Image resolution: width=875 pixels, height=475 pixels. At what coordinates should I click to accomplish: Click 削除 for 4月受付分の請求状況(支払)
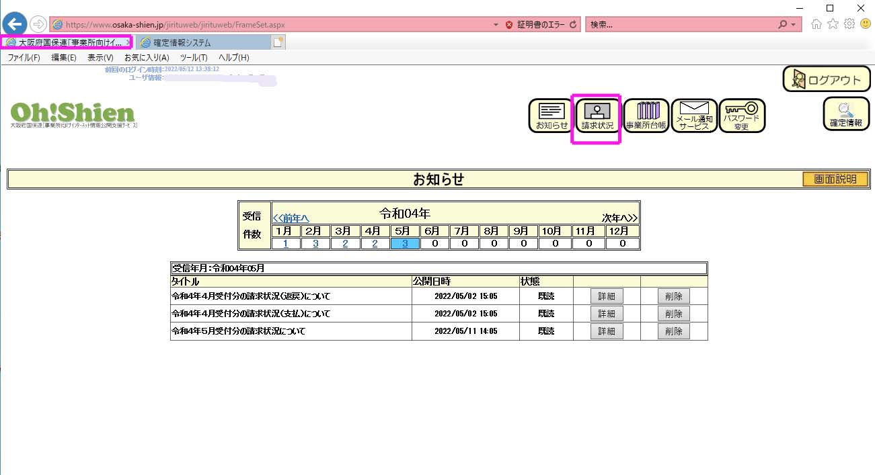[673, 314]
